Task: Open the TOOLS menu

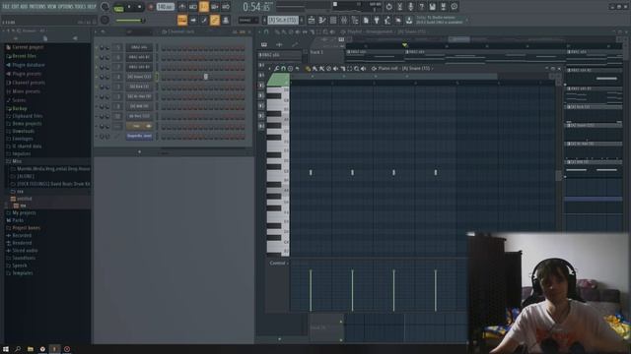Action: click(81, 7)
